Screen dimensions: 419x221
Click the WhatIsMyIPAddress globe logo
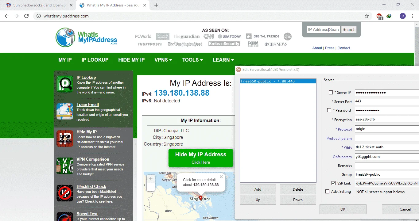tap(65, 37)
